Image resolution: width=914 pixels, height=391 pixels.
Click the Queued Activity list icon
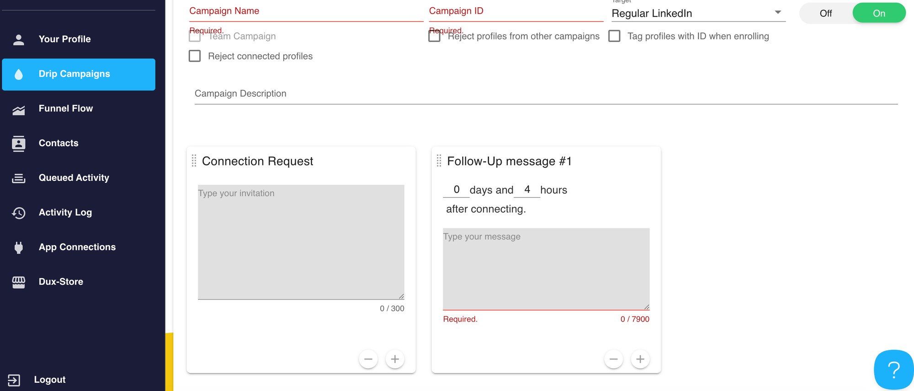pyautogui.click(x=19, y=178)
